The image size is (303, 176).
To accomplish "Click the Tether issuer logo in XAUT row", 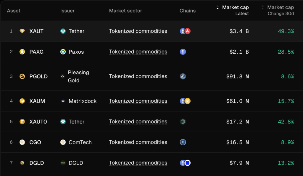I will (x=63, y=31).
